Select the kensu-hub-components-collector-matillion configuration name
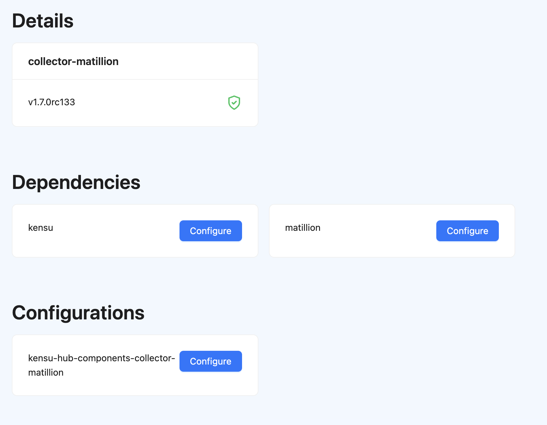547x425 pixels. coord(102,365)
